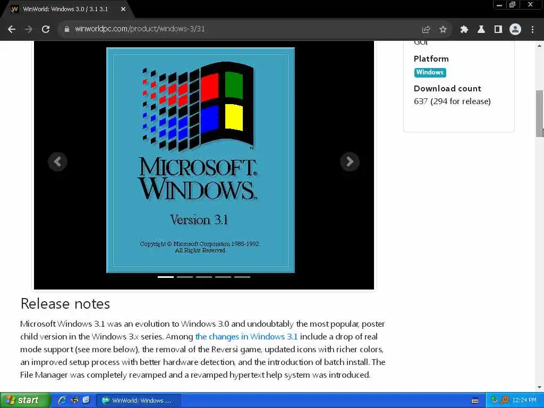Reload the WinWorld page

click(x=46, y=29)
